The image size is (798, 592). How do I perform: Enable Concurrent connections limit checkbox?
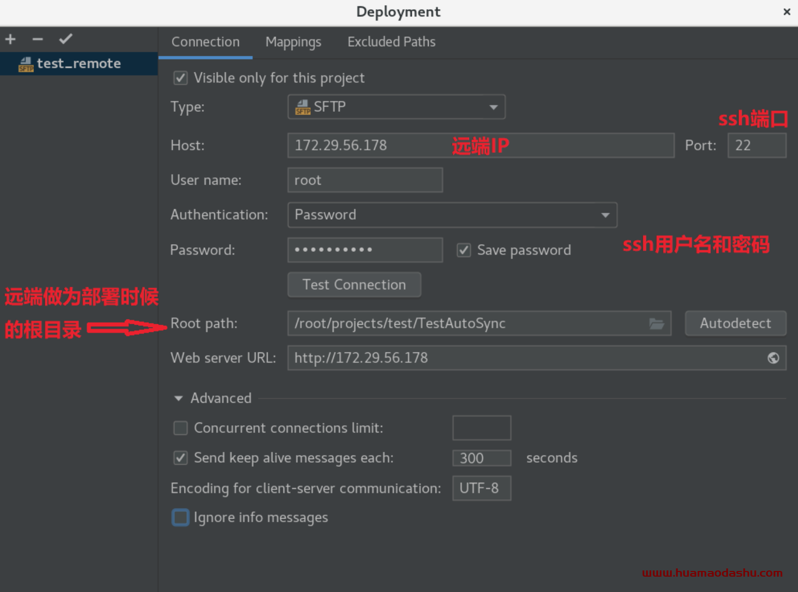180,428
